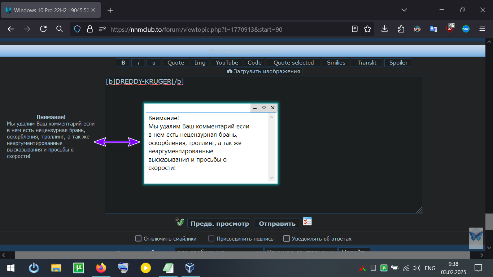Open Wi-Fi network settings in system tray

click(x=406, y=268)
